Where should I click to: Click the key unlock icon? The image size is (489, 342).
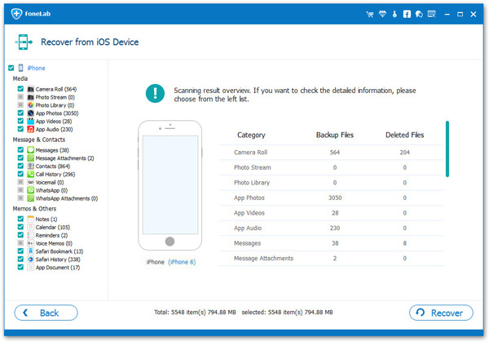(x=394, y=14)
